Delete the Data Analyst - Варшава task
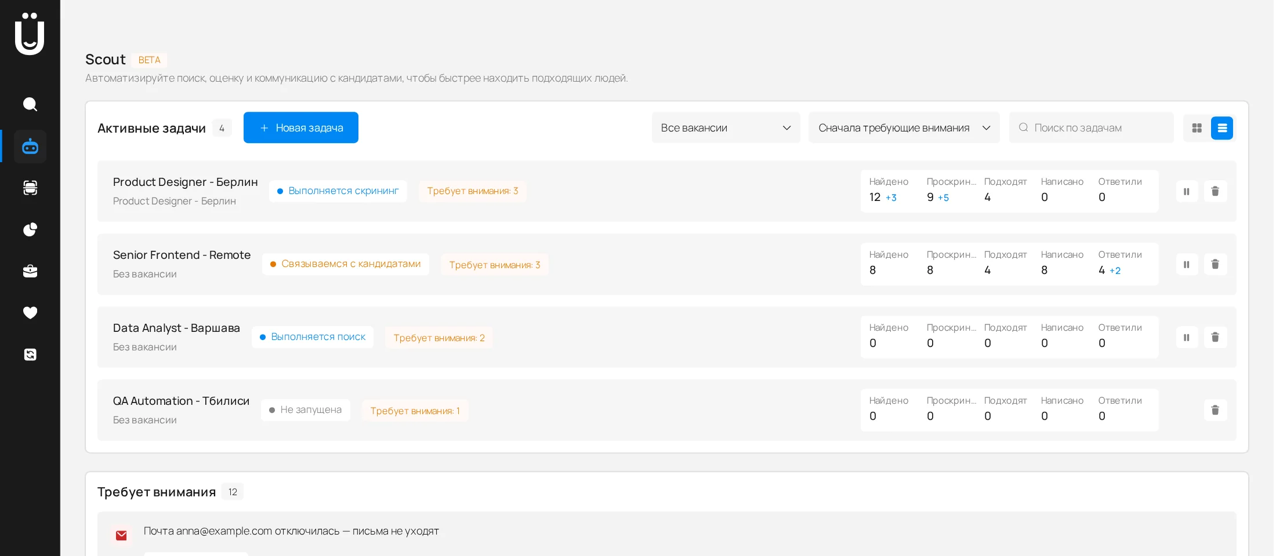Image resolution: width=1276 pixels, height=556 pixels. (x=1215, y=337)
